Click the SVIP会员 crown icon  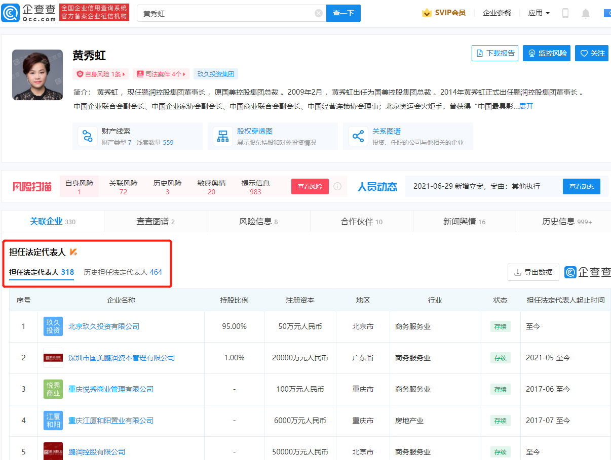point(427,13)
